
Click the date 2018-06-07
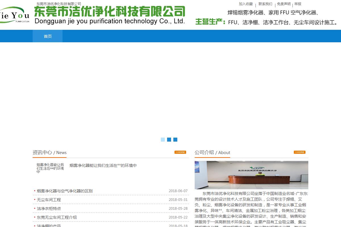tap(178, 191)
